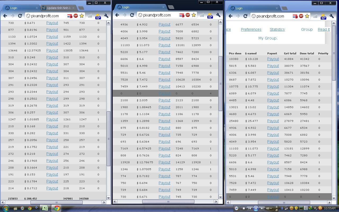Open the Adblock Plus icon in the left window
339x212 pixels.
76,16
